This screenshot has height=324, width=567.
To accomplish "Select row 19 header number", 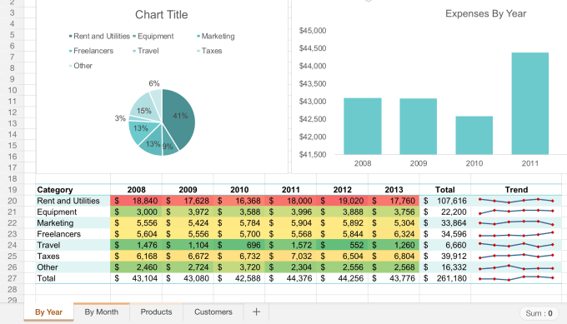I will tap(13, 190).
